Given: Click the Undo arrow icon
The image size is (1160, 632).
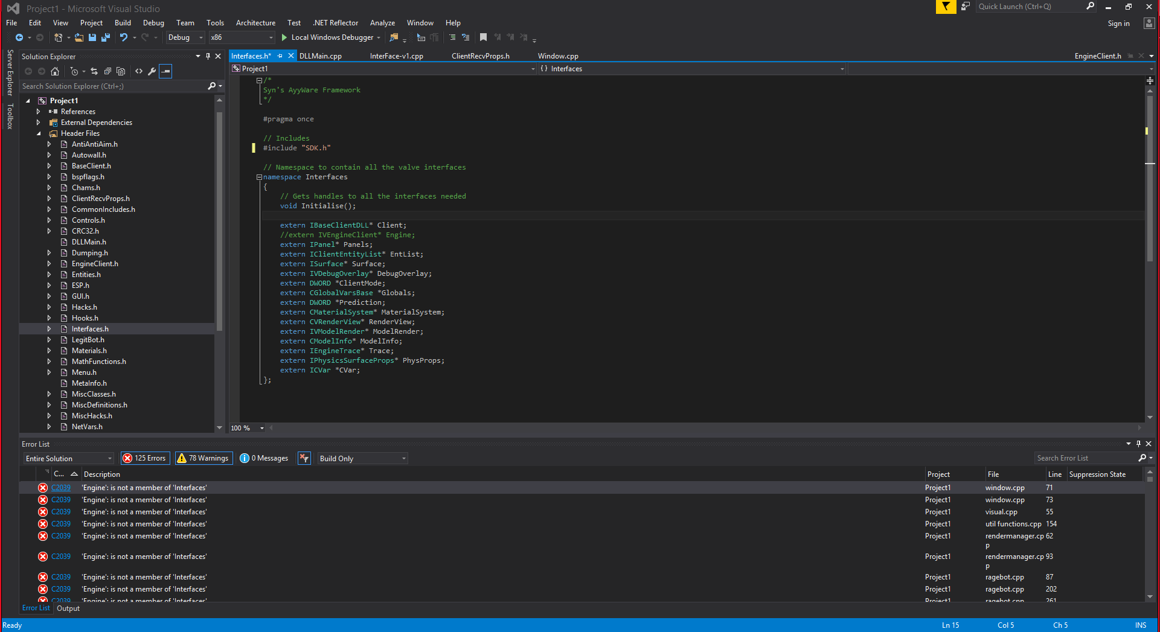Looking at the screenshot, I should pyautogui.click(x=124, y=37).
